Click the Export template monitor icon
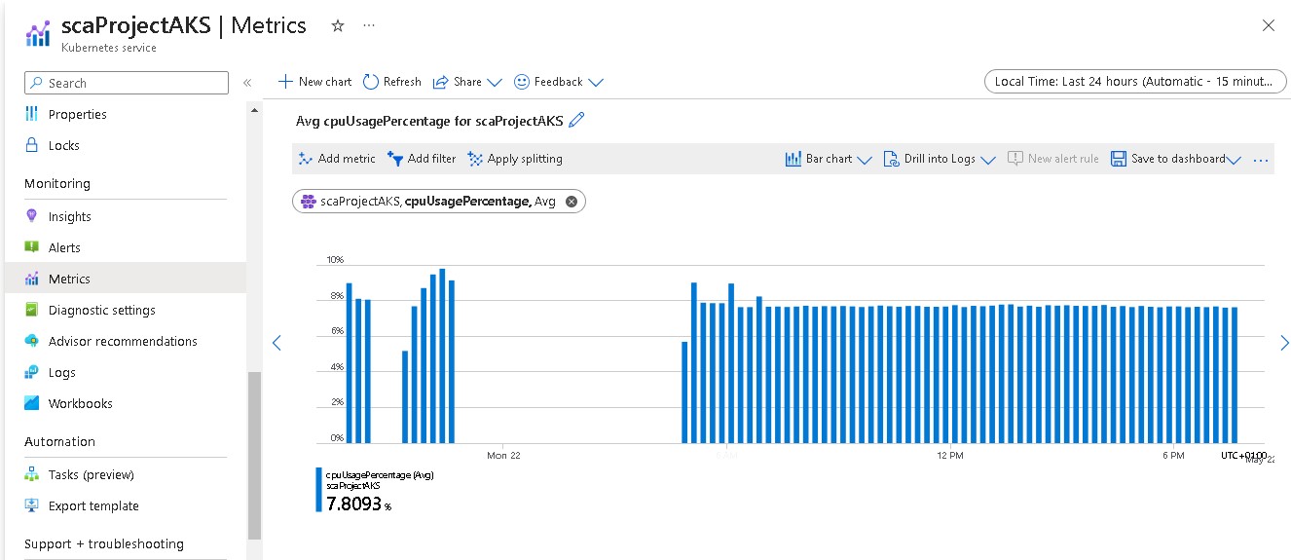The width and height of the screenshot is (1291, 560). (31, 505)
